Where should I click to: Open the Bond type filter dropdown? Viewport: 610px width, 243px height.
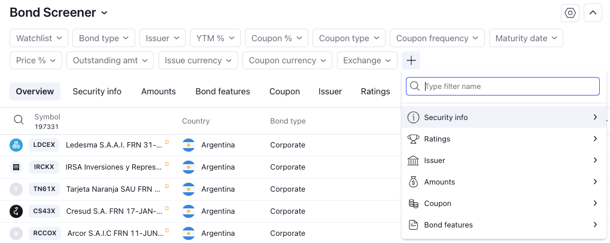pos(104,38)
